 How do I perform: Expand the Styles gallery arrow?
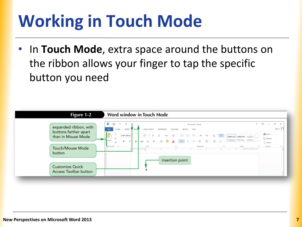[257, 138]
